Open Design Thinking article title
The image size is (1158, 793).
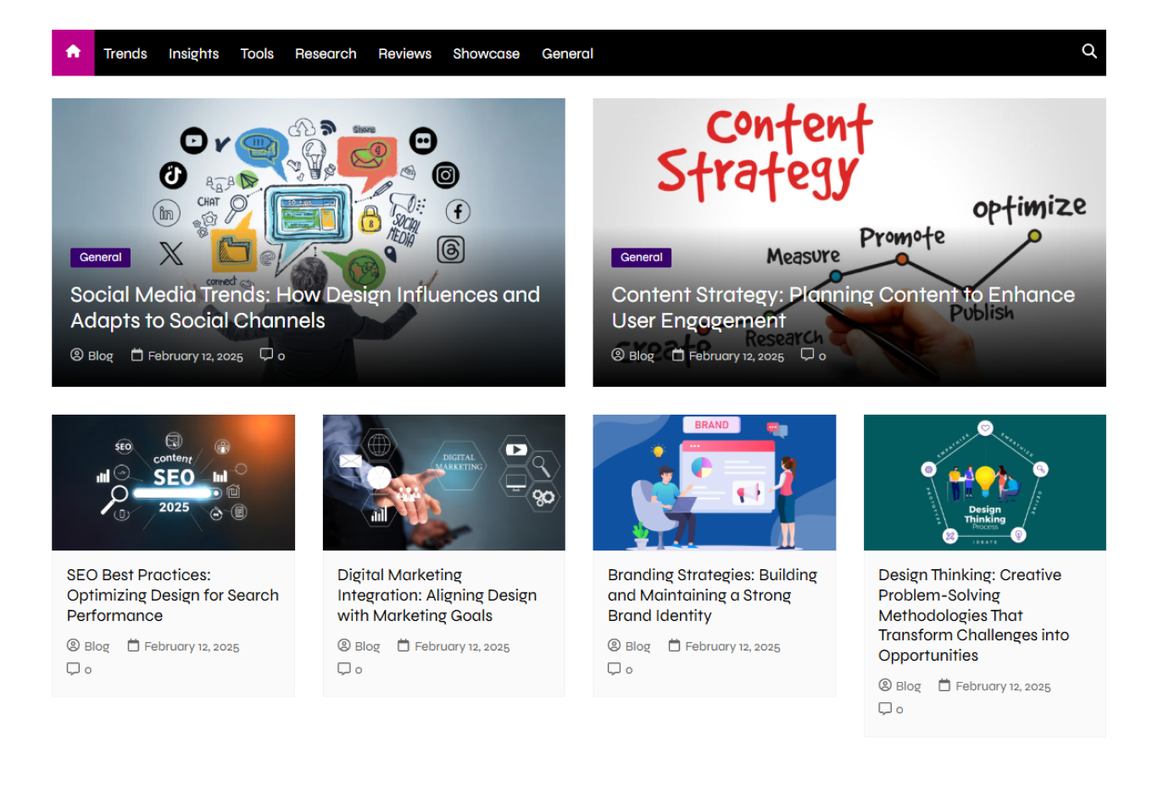[973, 615]
